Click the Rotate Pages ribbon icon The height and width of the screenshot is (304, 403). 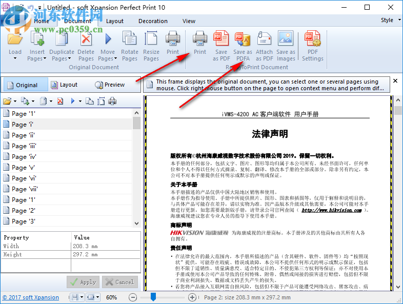tap(130, 39)
